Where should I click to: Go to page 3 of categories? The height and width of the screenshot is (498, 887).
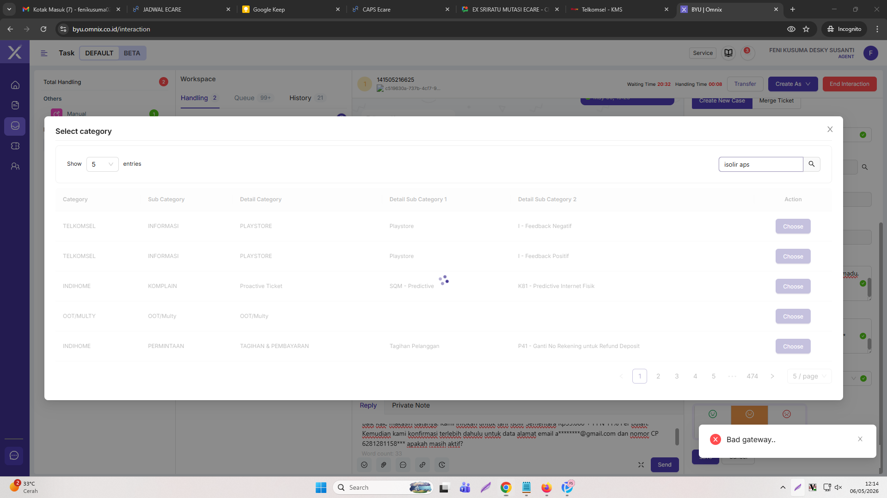(677, 376)
